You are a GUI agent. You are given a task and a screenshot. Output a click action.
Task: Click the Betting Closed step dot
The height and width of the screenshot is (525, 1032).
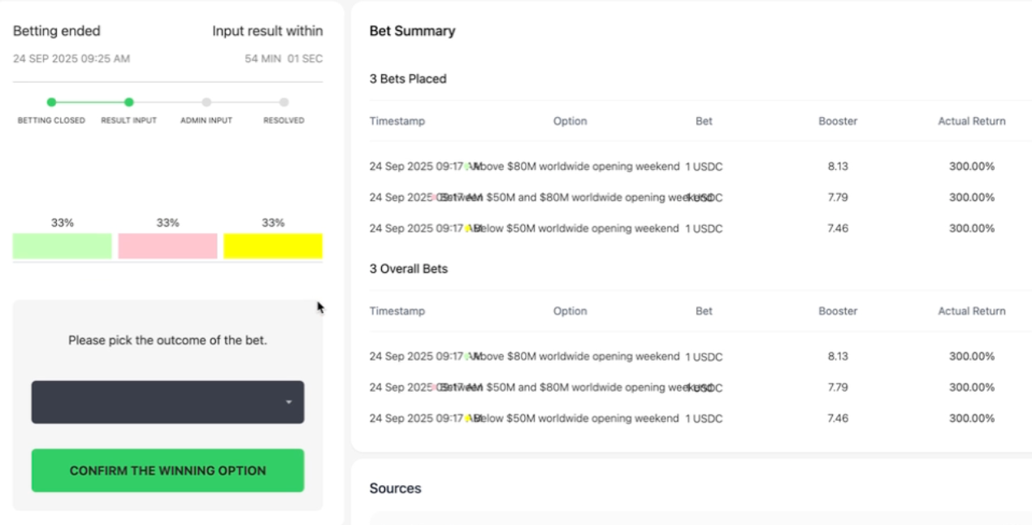pyautogui.click(x=51, y=102)
